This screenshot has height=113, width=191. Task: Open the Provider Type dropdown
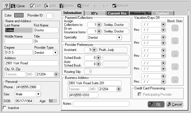point(55,53)
